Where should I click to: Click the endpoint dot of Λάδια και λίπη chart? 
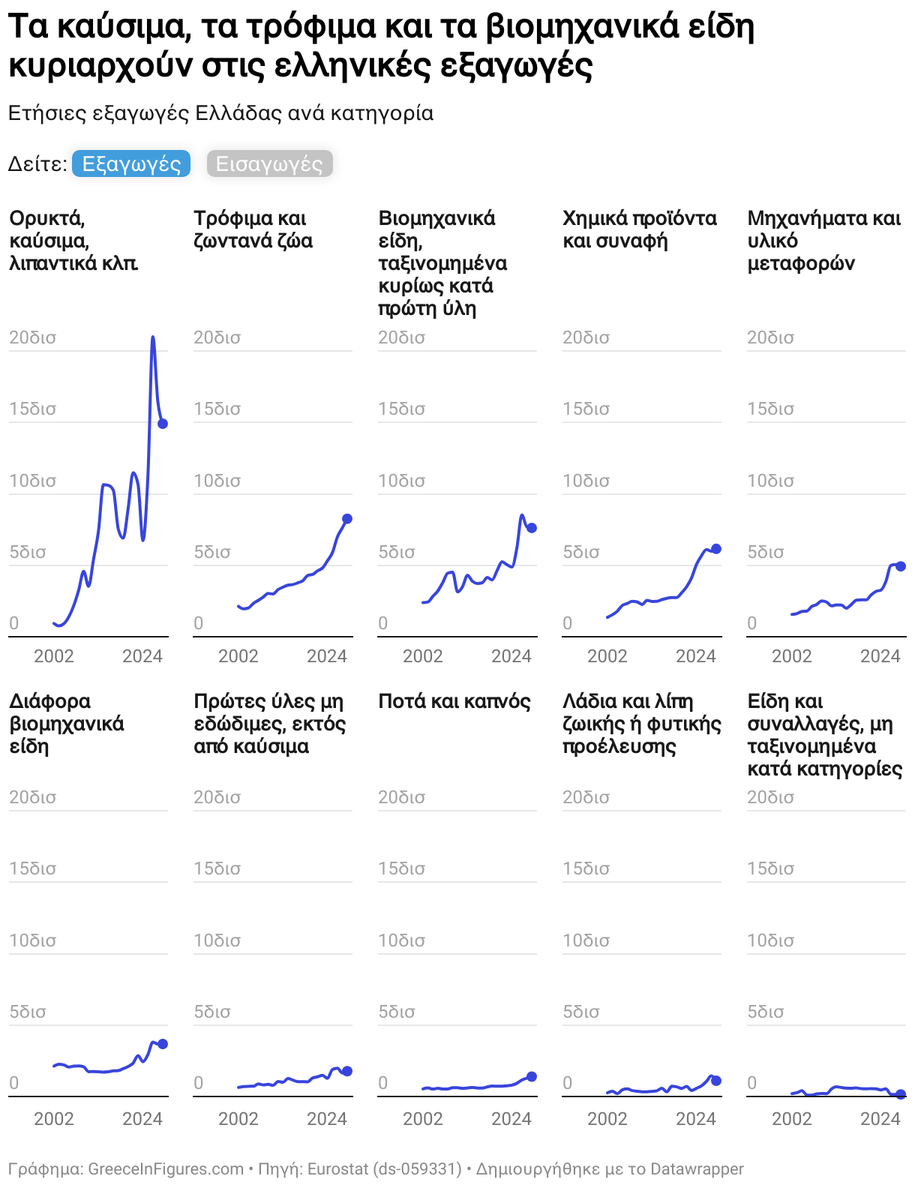click(x=716, y=1081)
